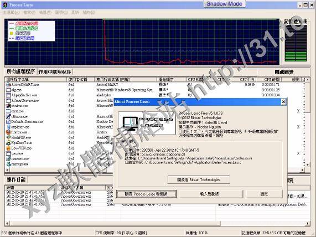Click the HprSnap7.exe process icon

(8, 143)
